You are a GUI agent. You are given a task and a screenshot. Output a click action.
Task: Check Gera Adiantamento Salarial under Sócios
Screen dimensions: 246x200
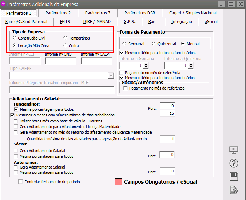16,151
